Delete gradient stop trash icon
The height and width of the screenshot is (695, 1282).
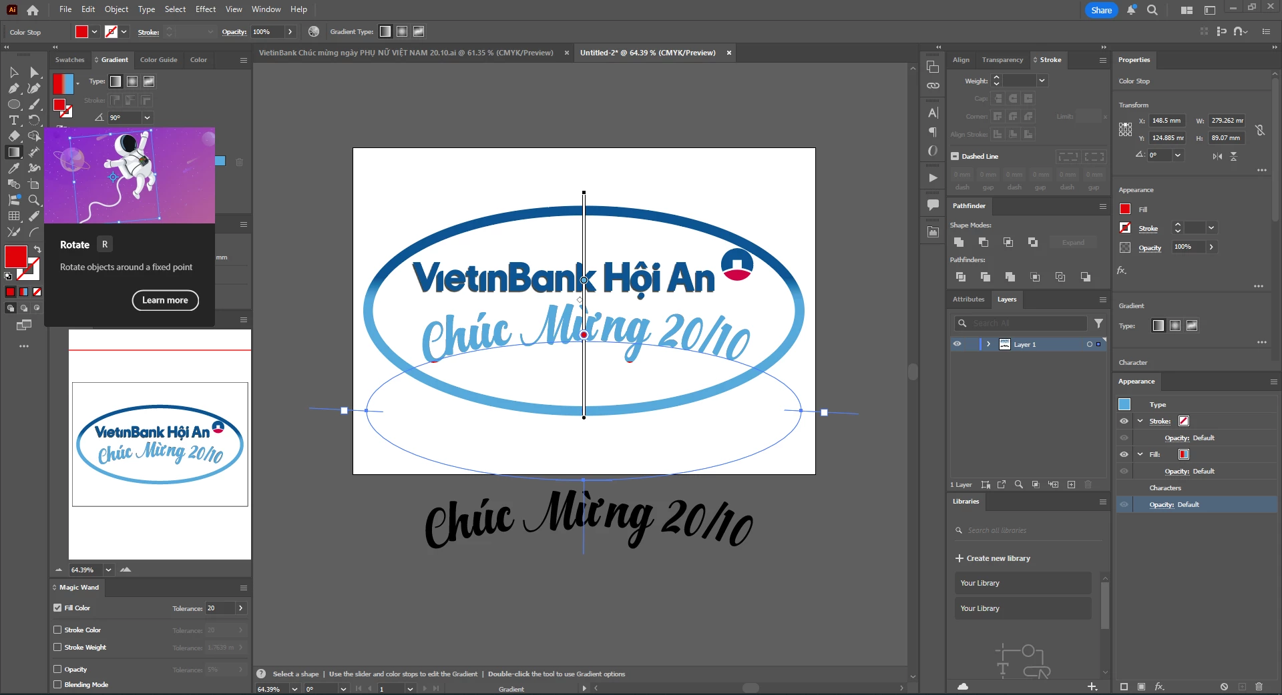(x=239, y=161)
